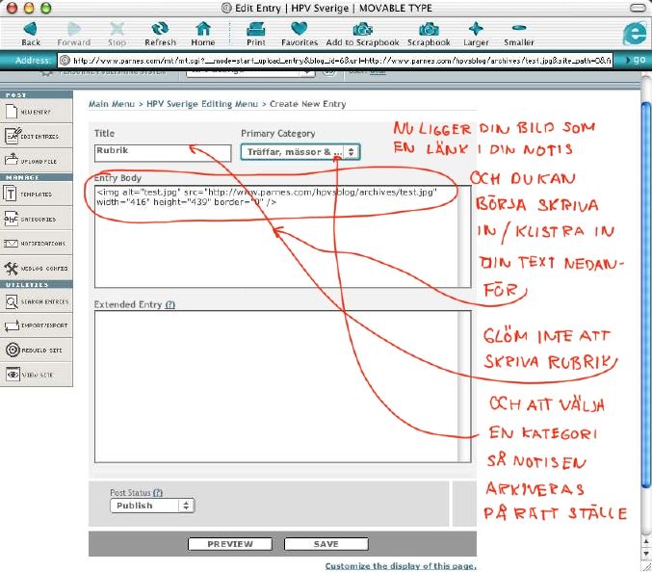Follow HPV Sverige Editing Menu breadcrumb
This screenshot has width=652, height=572.
pos(202,104)
